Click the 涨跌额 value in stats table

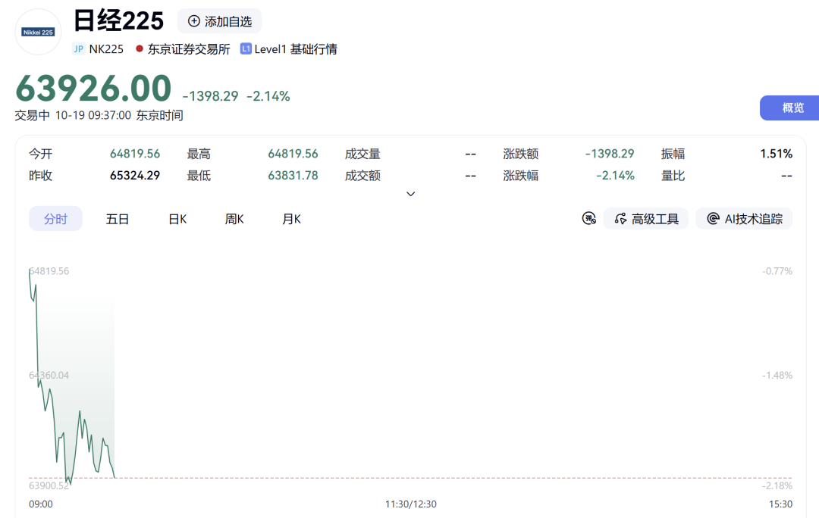coord(610,154)
